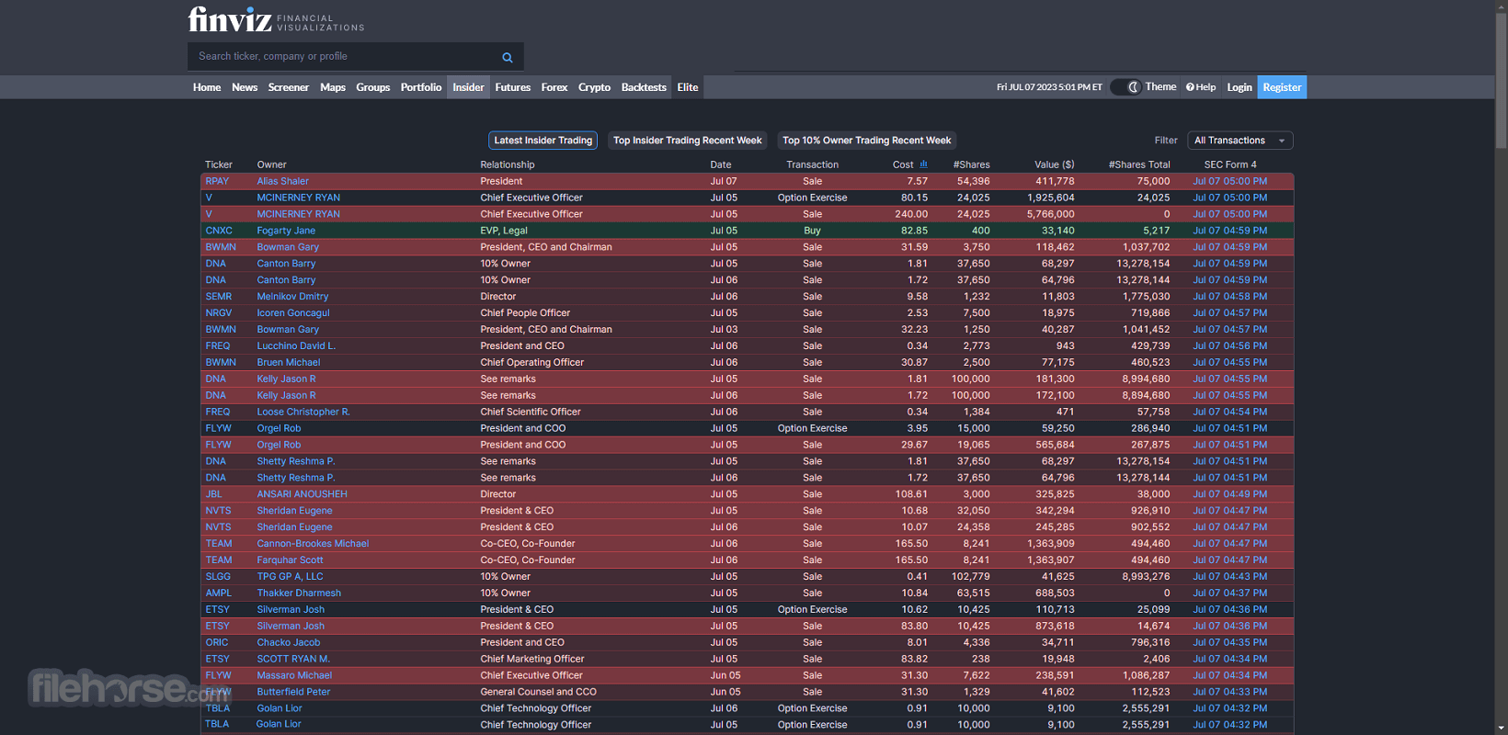Open the Maps page
Image resolution: width=1508 pixels, height=735 pixels.
pos(333,87)
